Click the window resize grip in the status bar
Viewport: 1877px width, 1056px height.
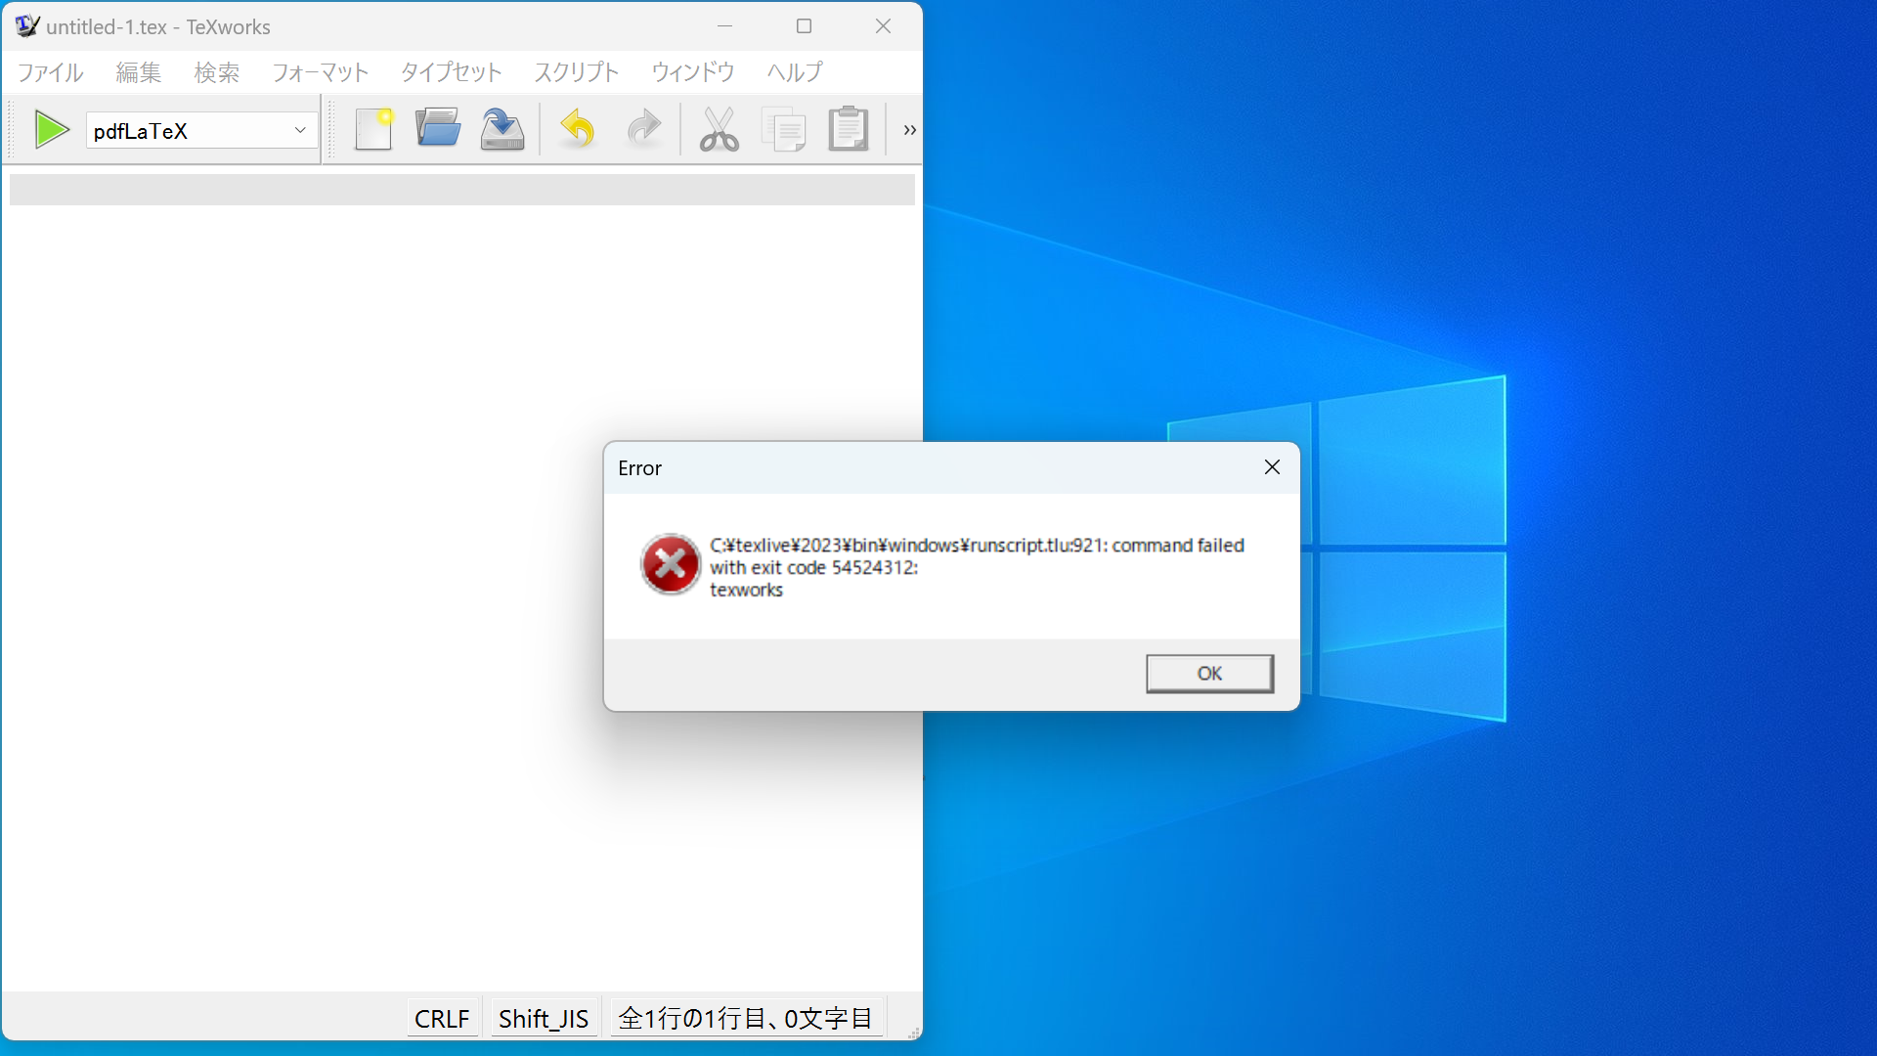(913, 1032)
